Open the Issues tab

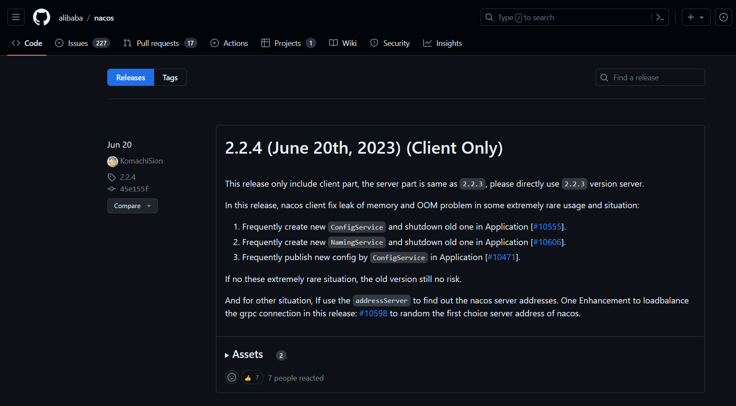[83, 43]
